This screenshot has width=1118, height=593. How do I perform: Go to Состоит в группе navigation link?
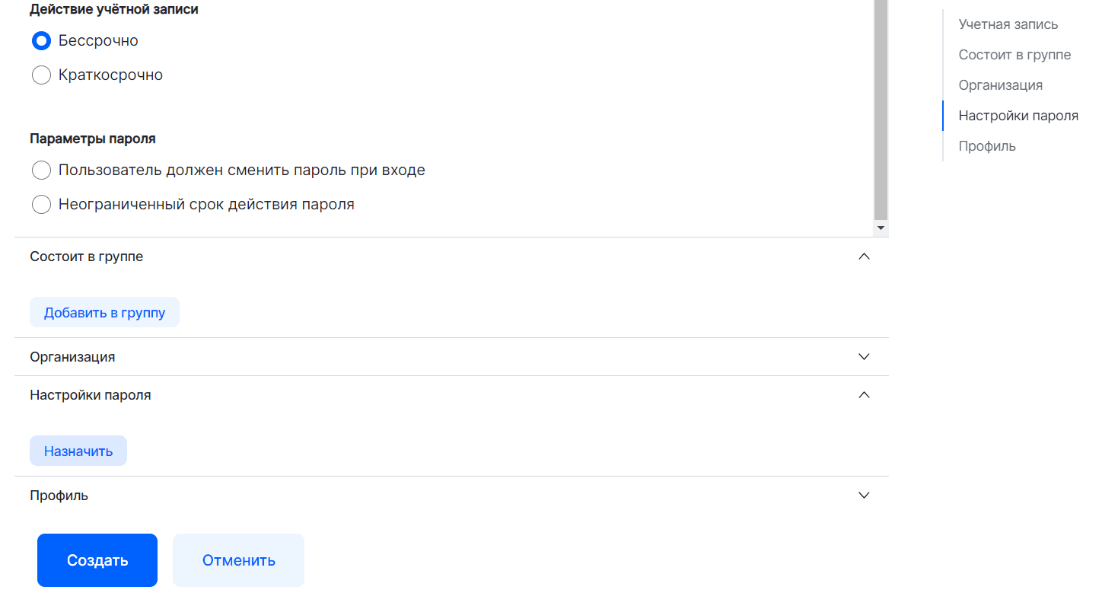click(x=1014, y=55)
